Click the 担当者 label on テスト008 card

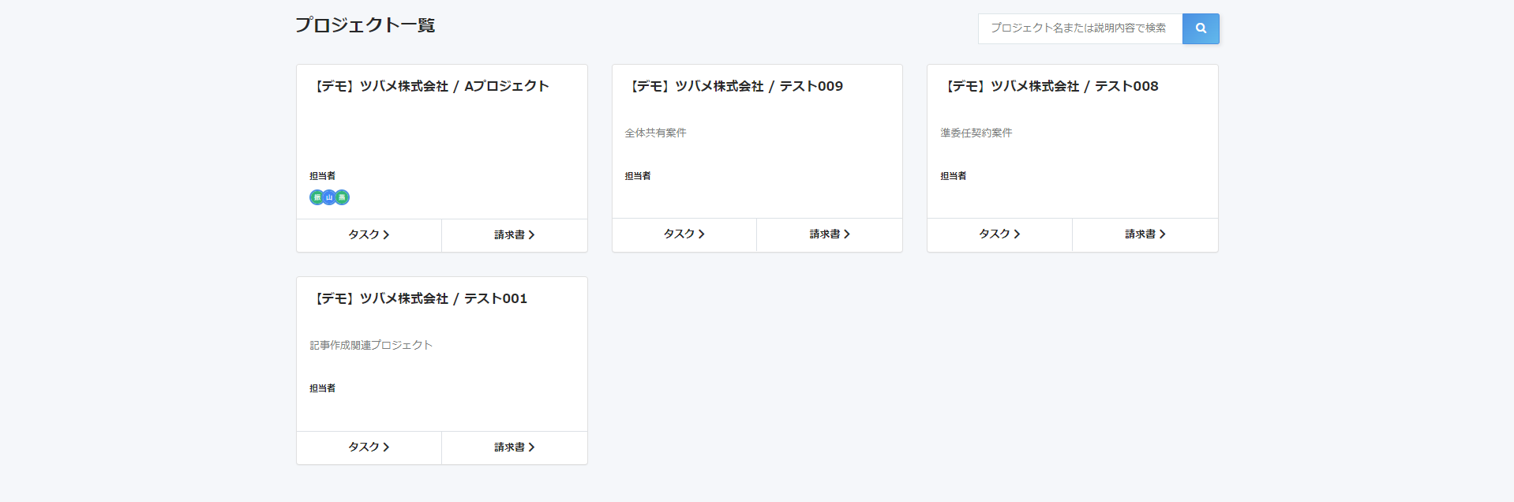click(953, 176)
